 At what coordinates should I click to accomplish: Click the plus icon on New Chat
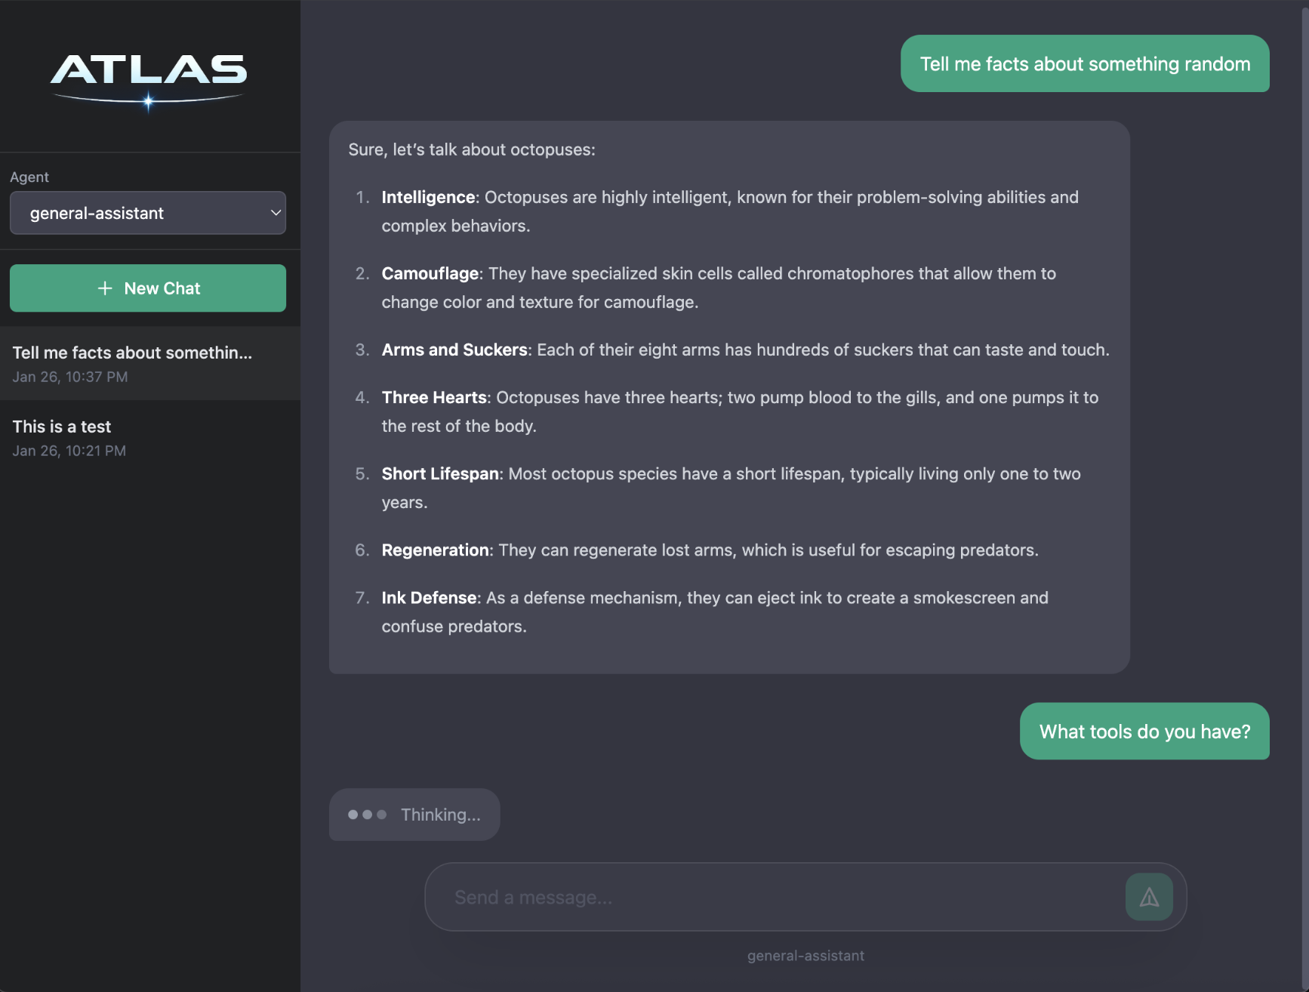(104, 288)
